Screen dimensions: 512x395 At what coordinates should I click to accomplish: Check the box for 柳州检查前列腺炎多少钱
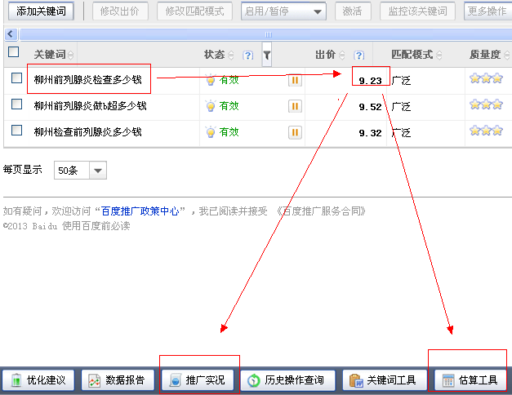click(16, 131)
